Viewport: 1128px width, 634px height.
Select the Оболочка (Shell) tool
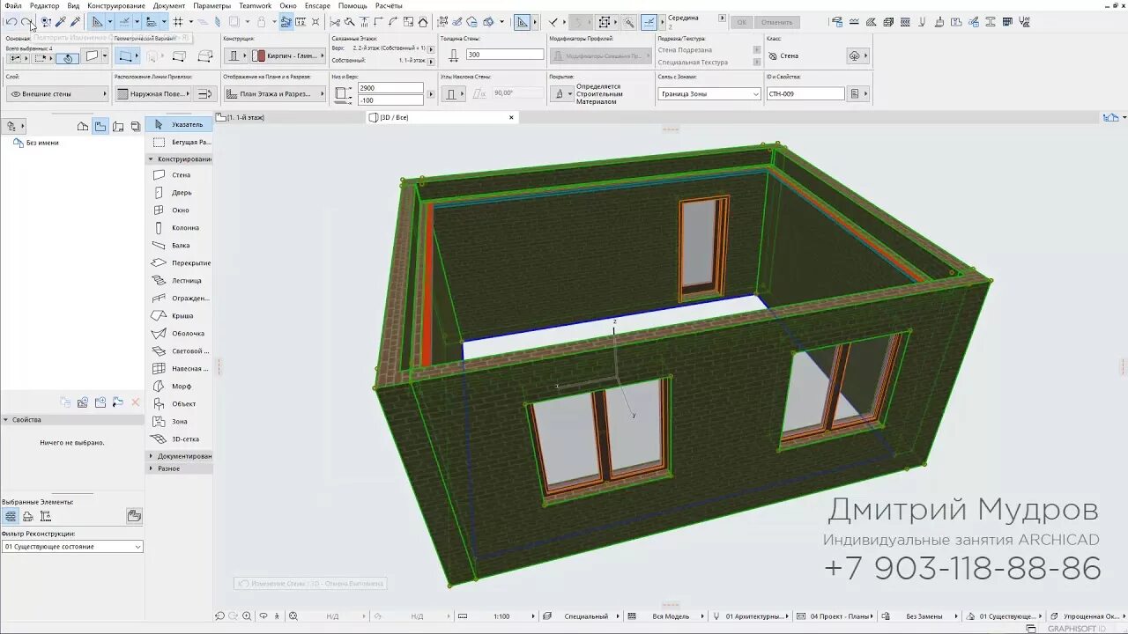click(x=179, y=334)
